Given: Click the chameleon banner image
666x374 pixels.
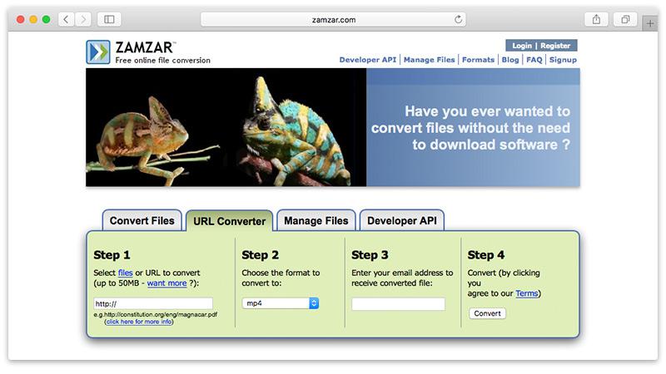Looking at the screenshot, I should coord(226,127).
